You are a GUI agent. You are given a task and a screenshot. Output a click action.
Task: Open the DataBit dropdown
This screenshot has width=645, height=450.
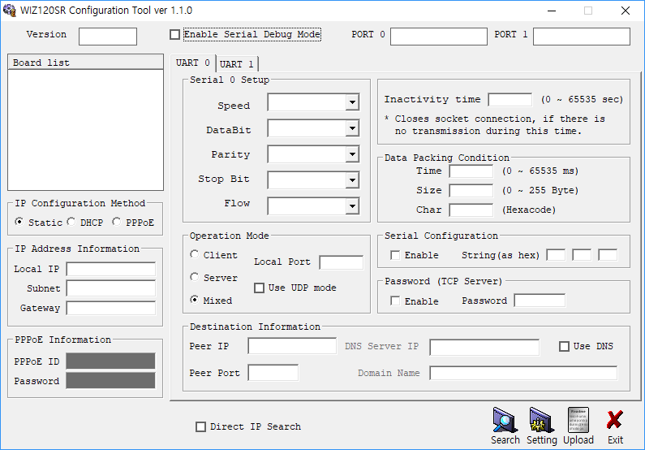(x=352, y=128)
